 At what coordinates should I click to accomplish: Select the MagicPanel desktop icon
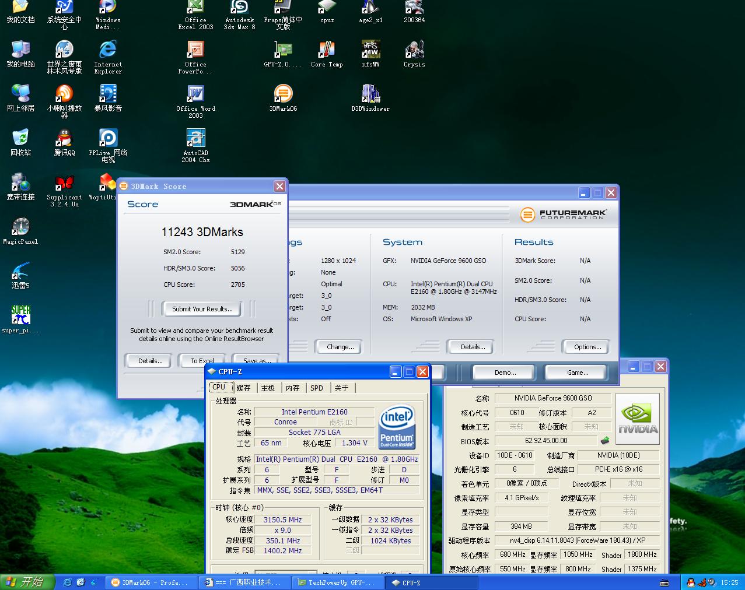20,231
